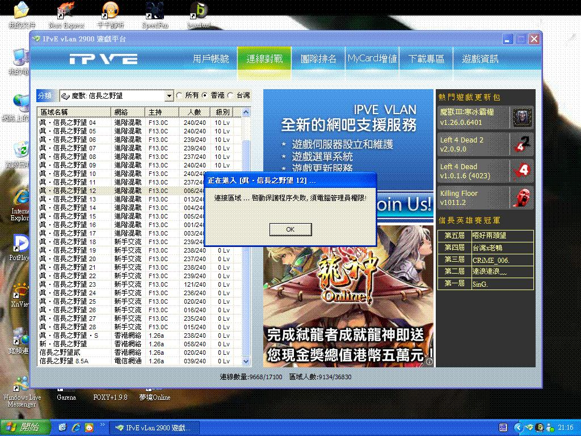The width and height of the screenshot is (581, 436).
Task: Click the Killing Floor game icon
Action: click(x=523, y=198)
